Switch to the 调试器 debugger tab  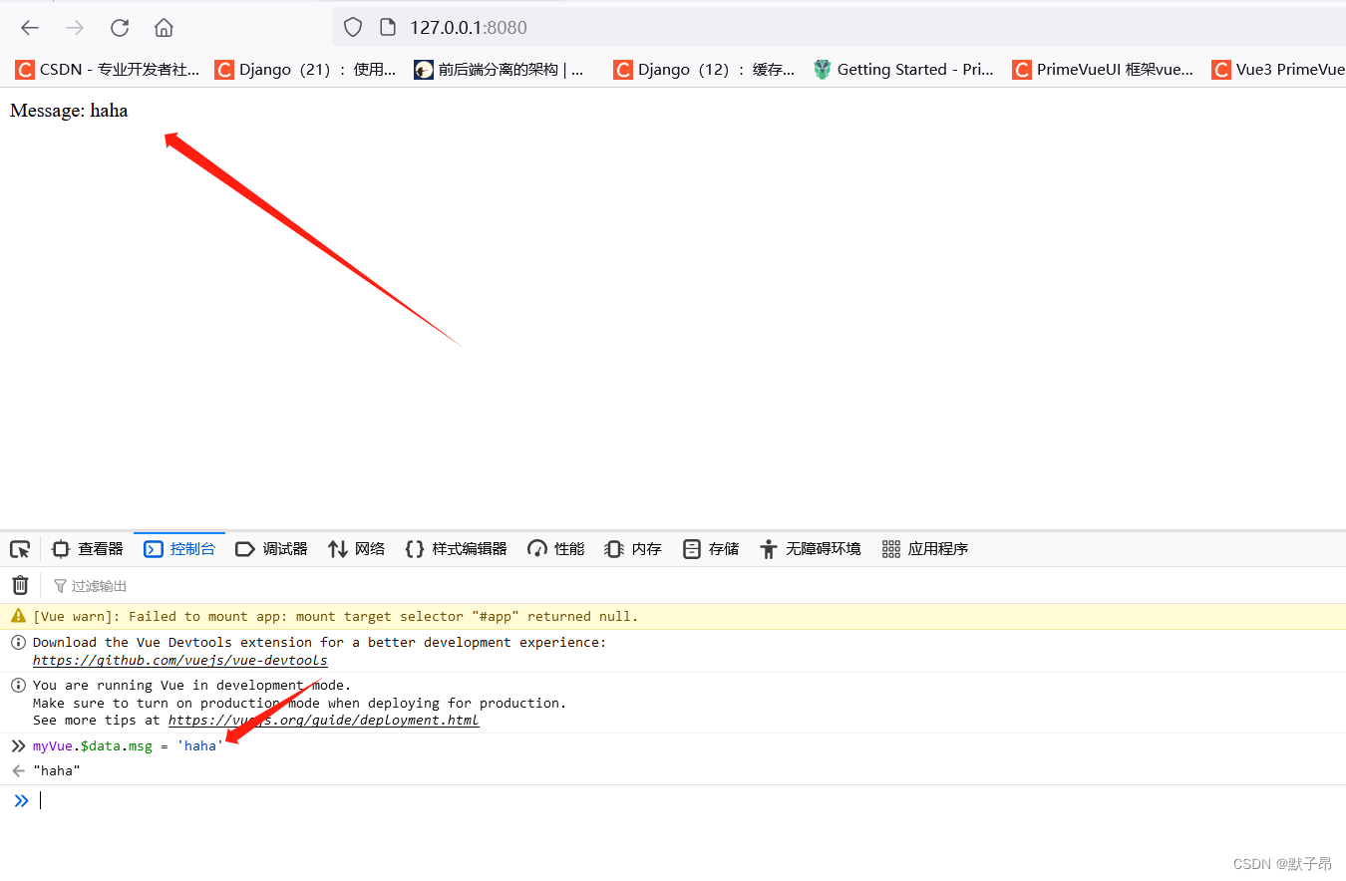271,549
